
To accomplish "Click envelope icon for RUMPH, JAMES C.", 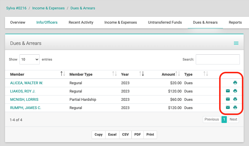I will 228,107.
